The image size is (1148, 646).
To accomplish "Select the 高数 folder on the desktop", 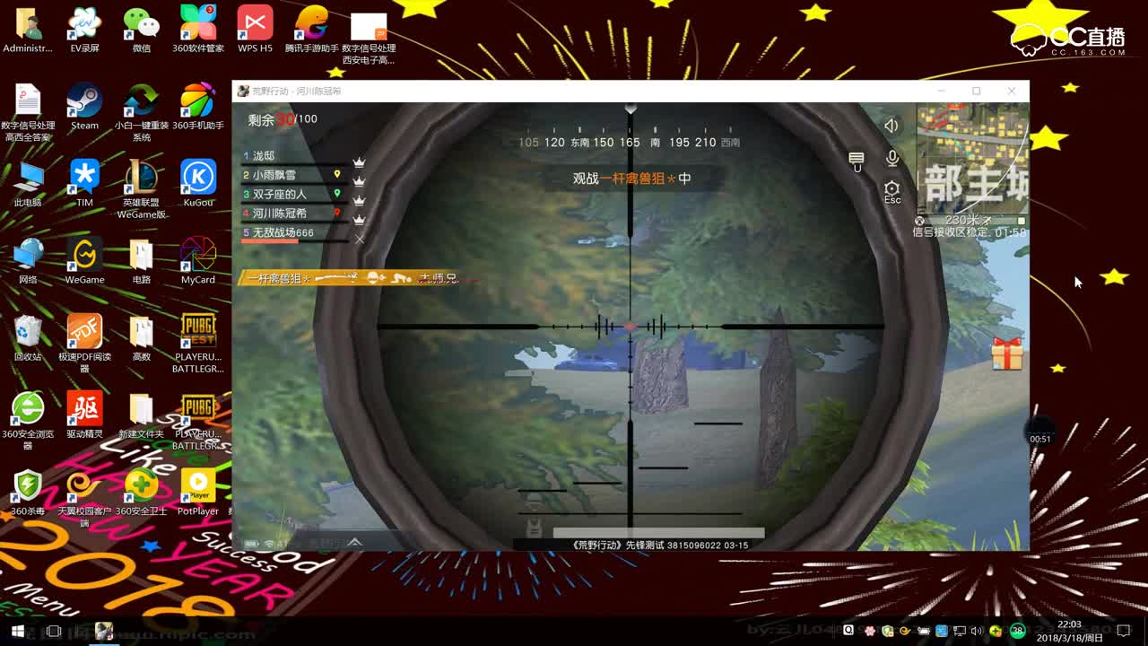I will click(141, 339).
